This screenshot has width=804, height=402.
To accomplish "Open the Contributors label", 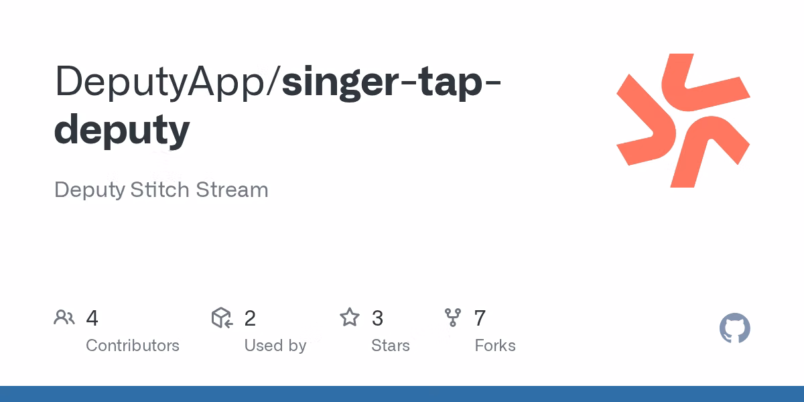I will [133, 346].
